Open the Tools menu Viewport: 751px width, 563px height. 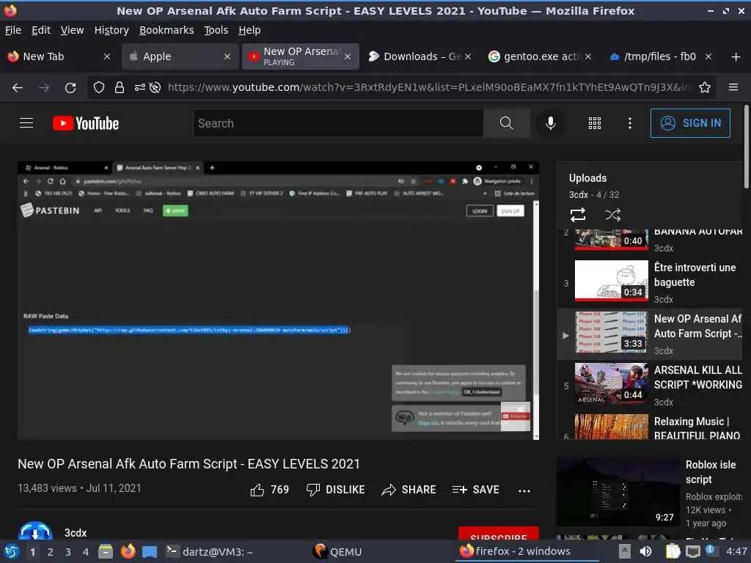[x=216, y=30]
